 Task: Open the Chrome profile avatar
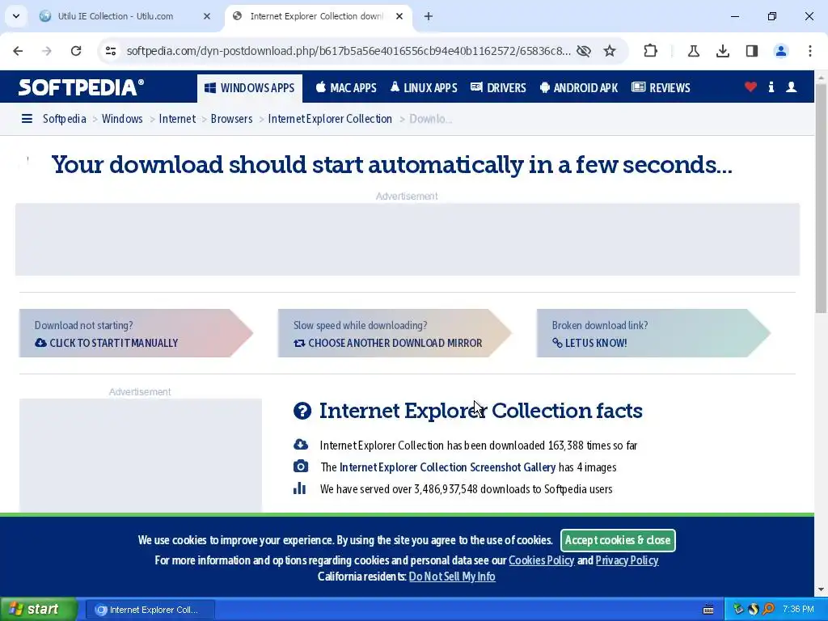point(781,51)
